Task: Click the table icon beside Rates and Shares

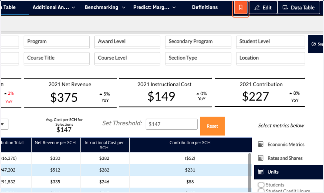Action: click(261, 158)
